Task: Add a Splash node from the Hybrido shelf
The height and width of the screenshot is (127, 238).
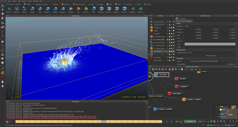Action: (32, 10)
